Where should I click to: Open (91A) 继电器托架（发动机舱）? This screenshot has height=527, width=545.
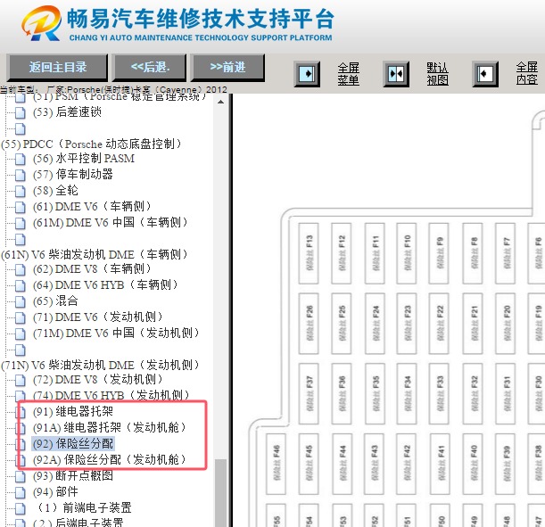[110, 427]
